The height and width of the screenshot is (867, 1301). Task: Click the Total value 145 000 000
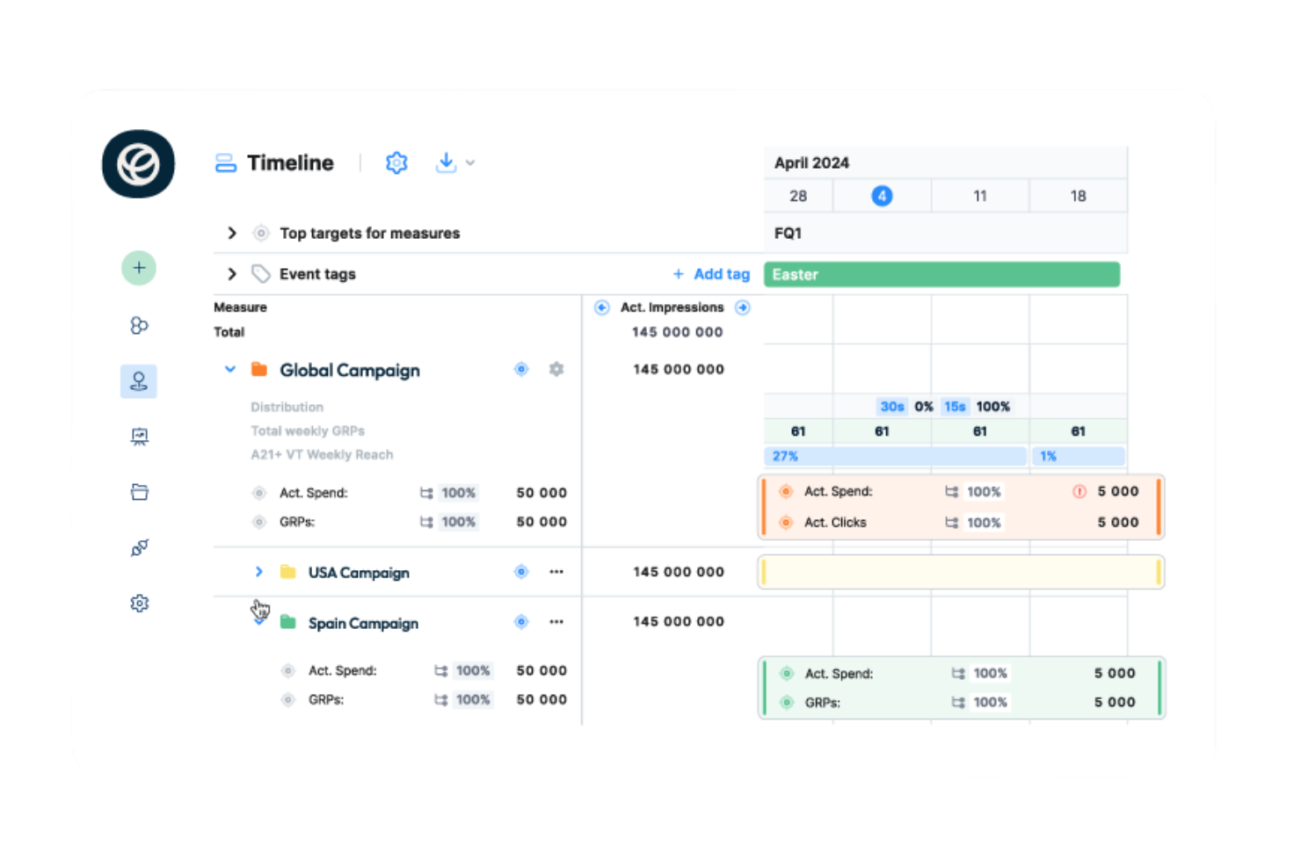point(677,332)
